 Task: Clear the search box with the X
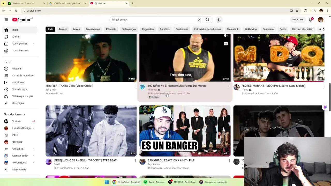tap(199, 20)
